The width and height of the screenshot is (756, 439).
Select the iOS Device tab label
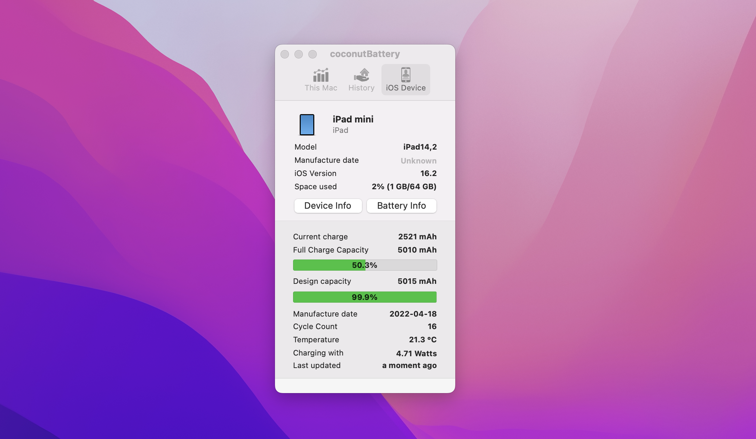click(x=405, y=88)
